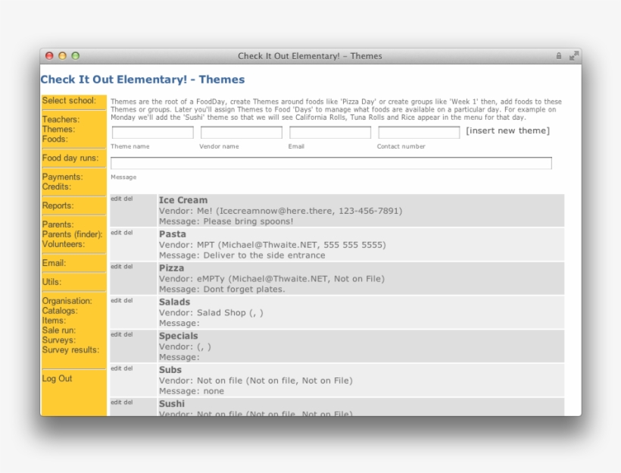Open the Reports section
Image resolution: width=621 pixels, height=473 pixels.
(x=58, y=205)
